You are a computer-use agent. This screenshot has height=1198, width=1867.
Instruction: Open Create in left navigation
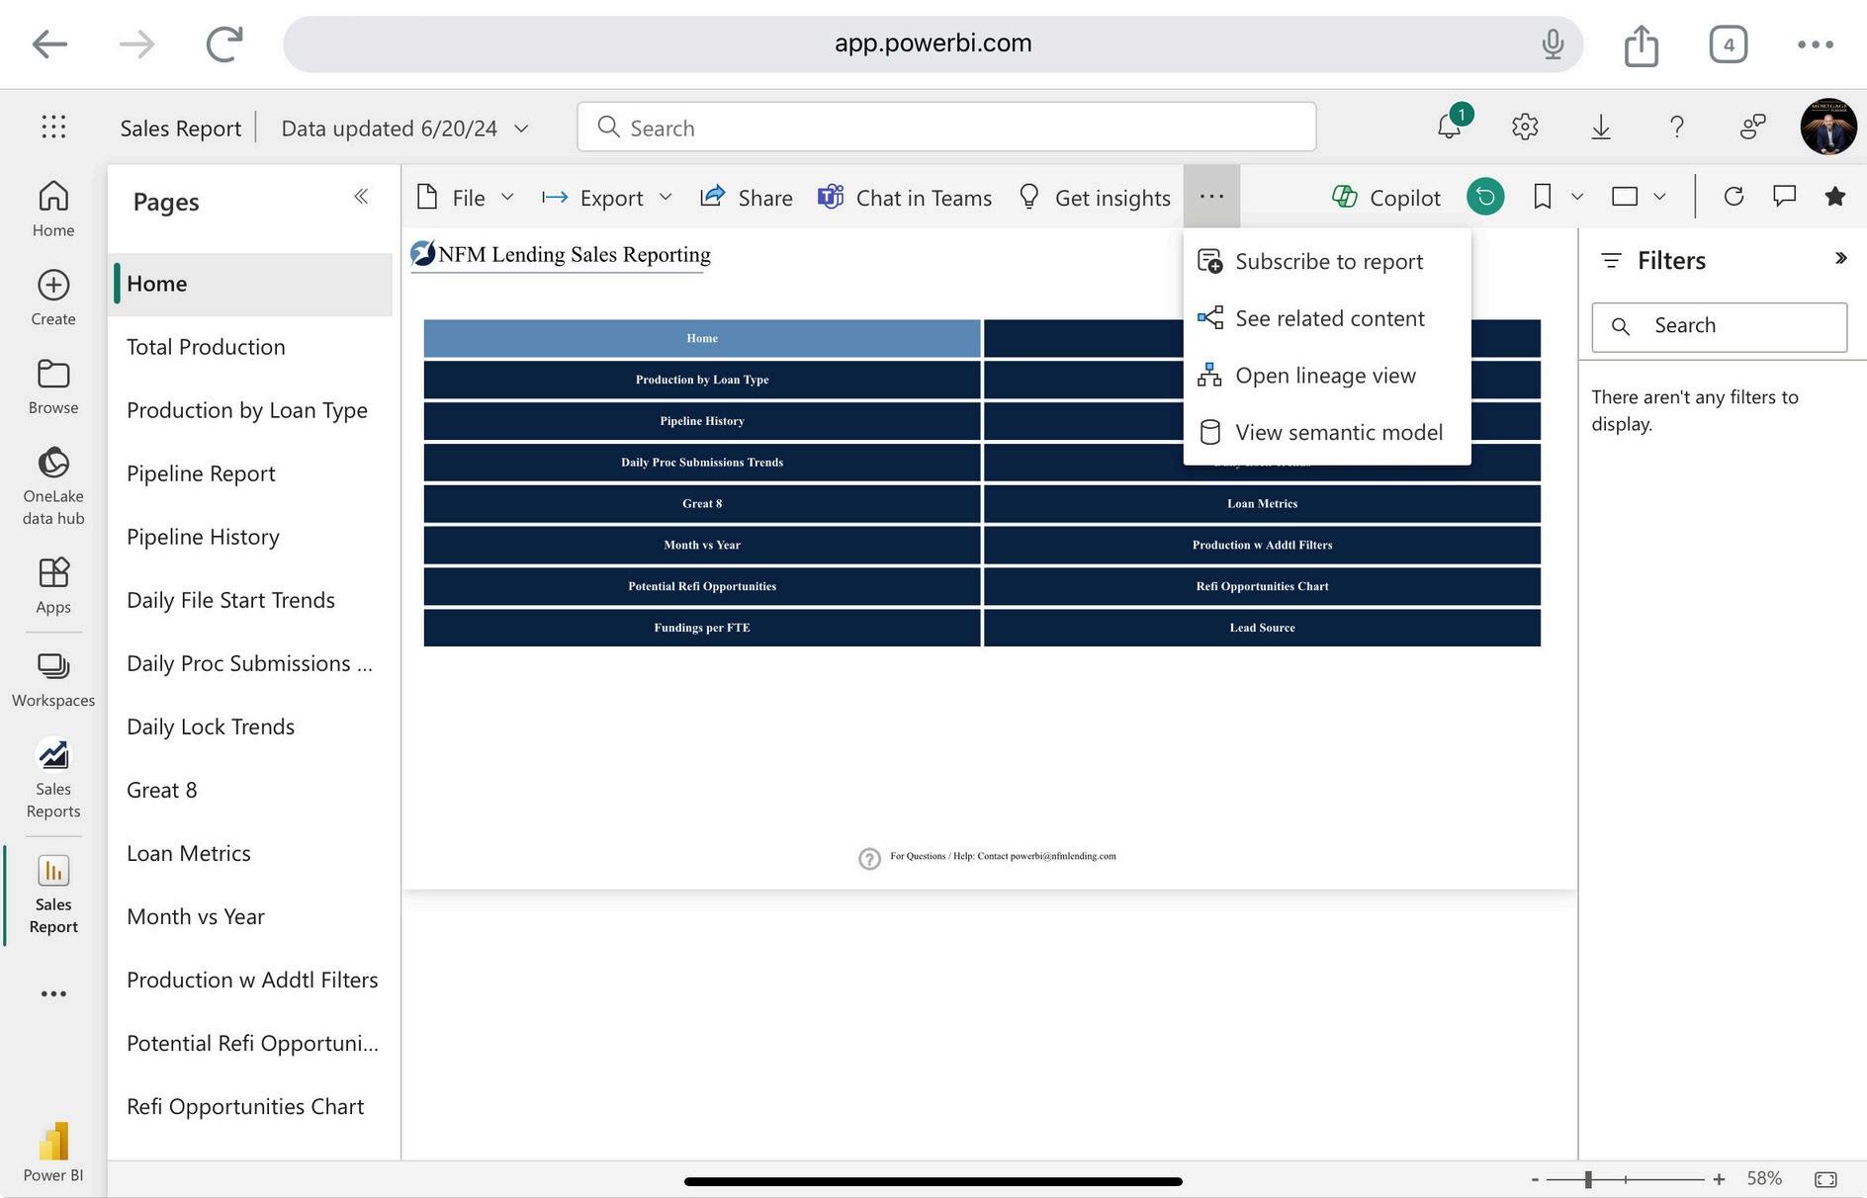(53, 298)
